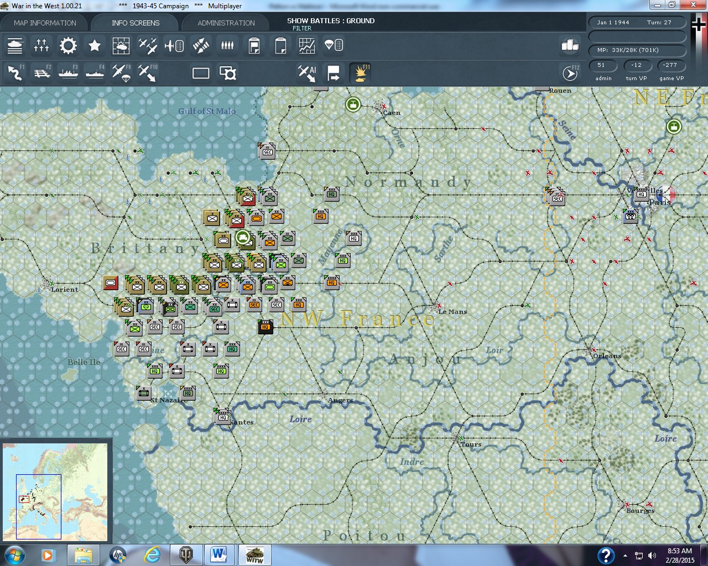
Task: Select the F3 naval transport ship icon
Action: coord(68,73)
